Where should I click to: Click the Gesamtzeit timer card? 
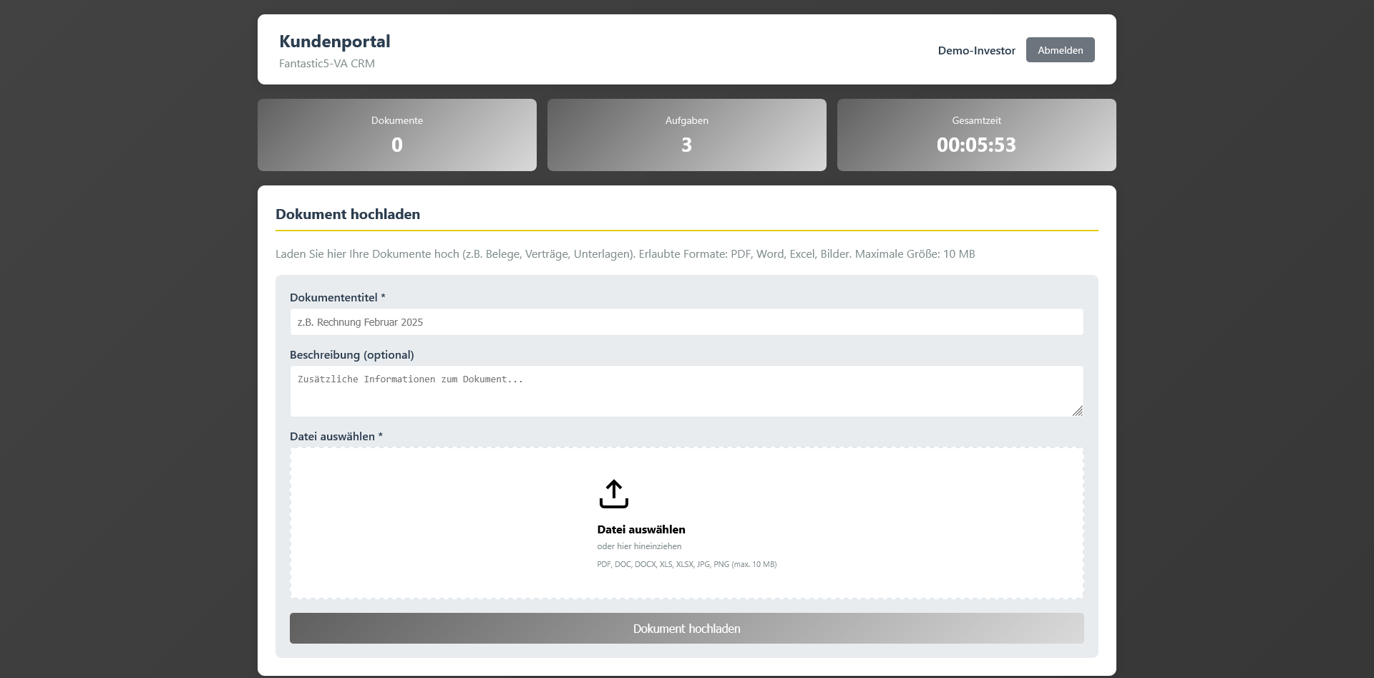[976, 135]
